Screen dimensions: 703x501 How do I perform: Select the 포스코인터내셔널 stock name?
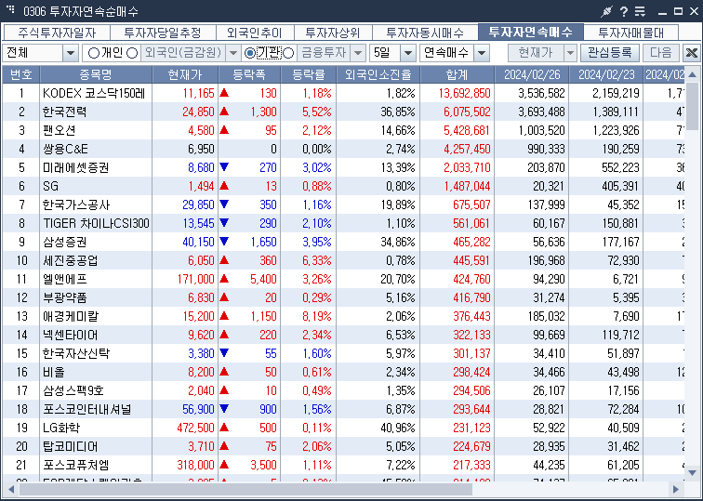[x=87, y=409]
